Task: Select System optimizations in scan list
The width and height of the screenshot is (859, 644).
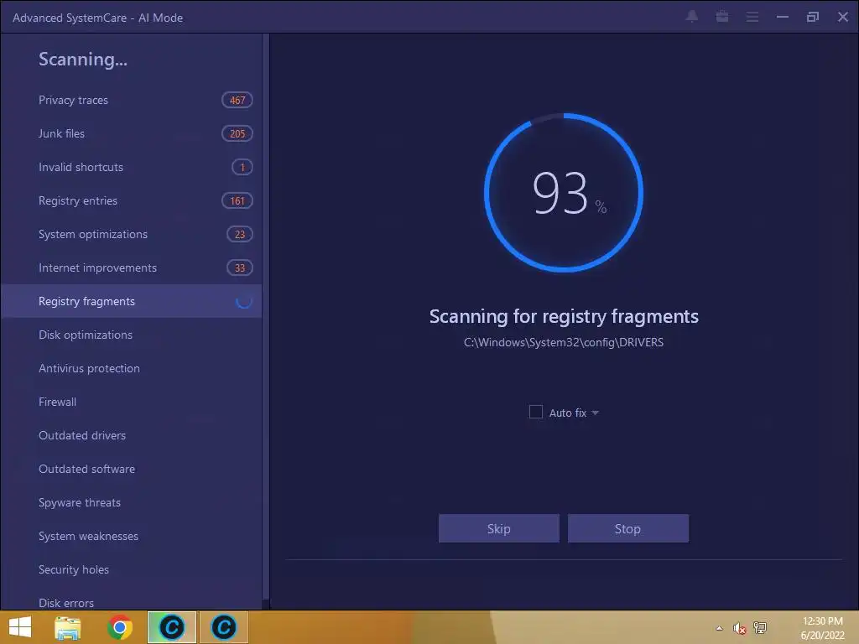Action: (130, 234)
